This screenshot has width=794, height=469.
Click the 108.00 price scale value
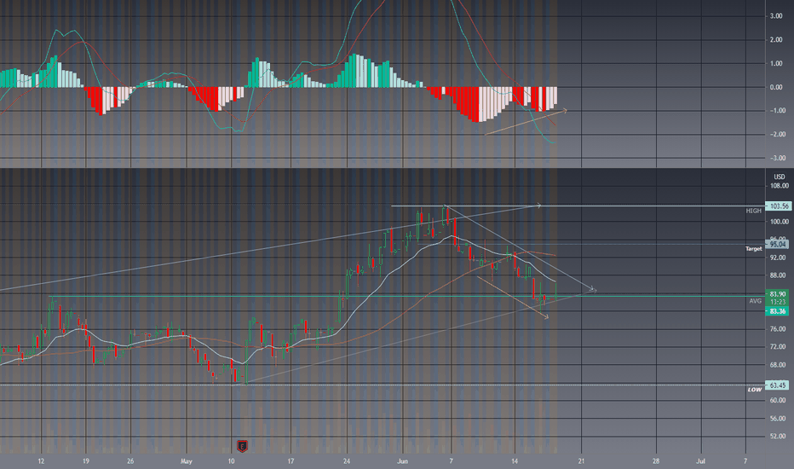[780, 186]
